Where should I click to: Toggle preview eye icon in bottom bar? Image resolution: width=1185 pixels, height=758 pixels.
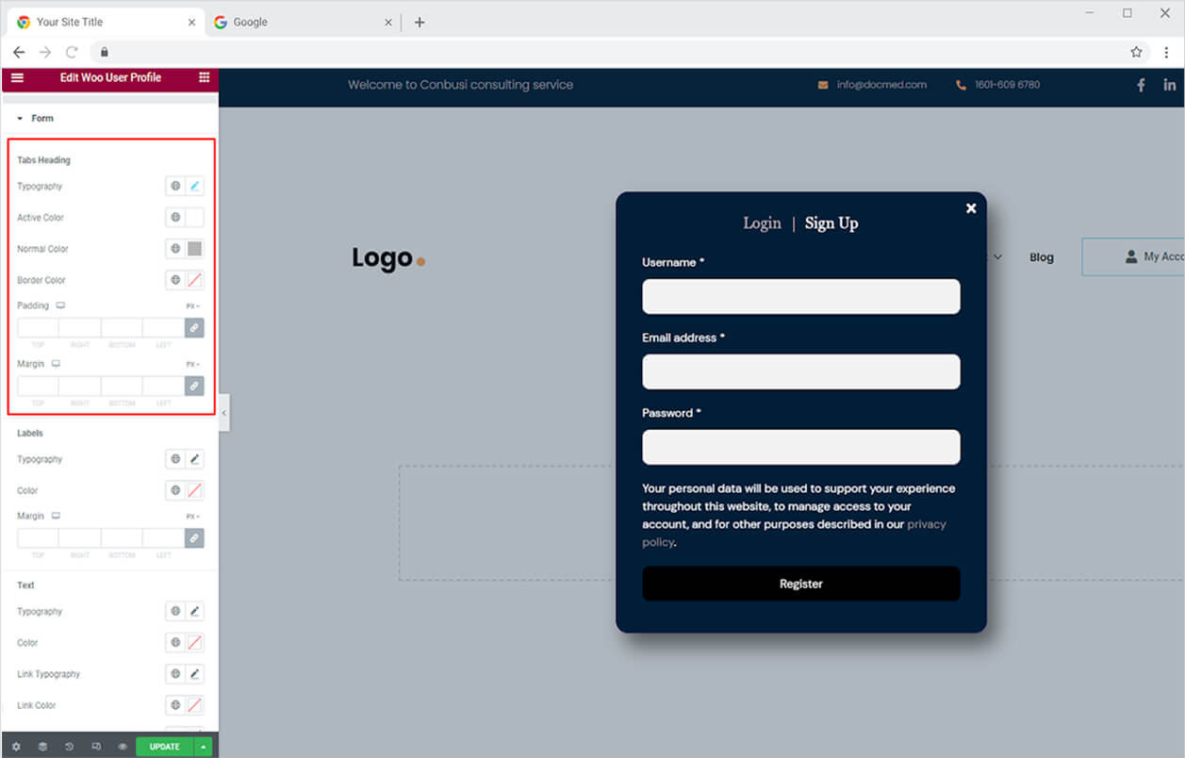[123, 747]
